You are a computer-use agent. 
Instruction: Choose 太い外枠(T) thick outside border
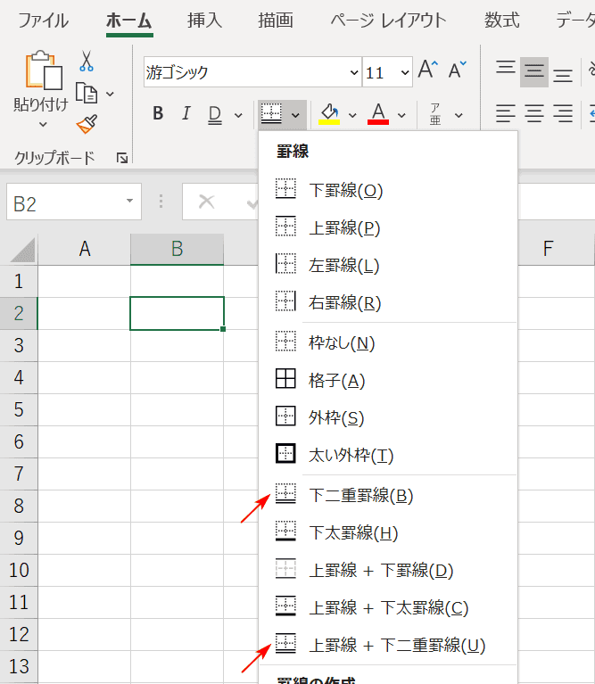(x=388, y=455)
